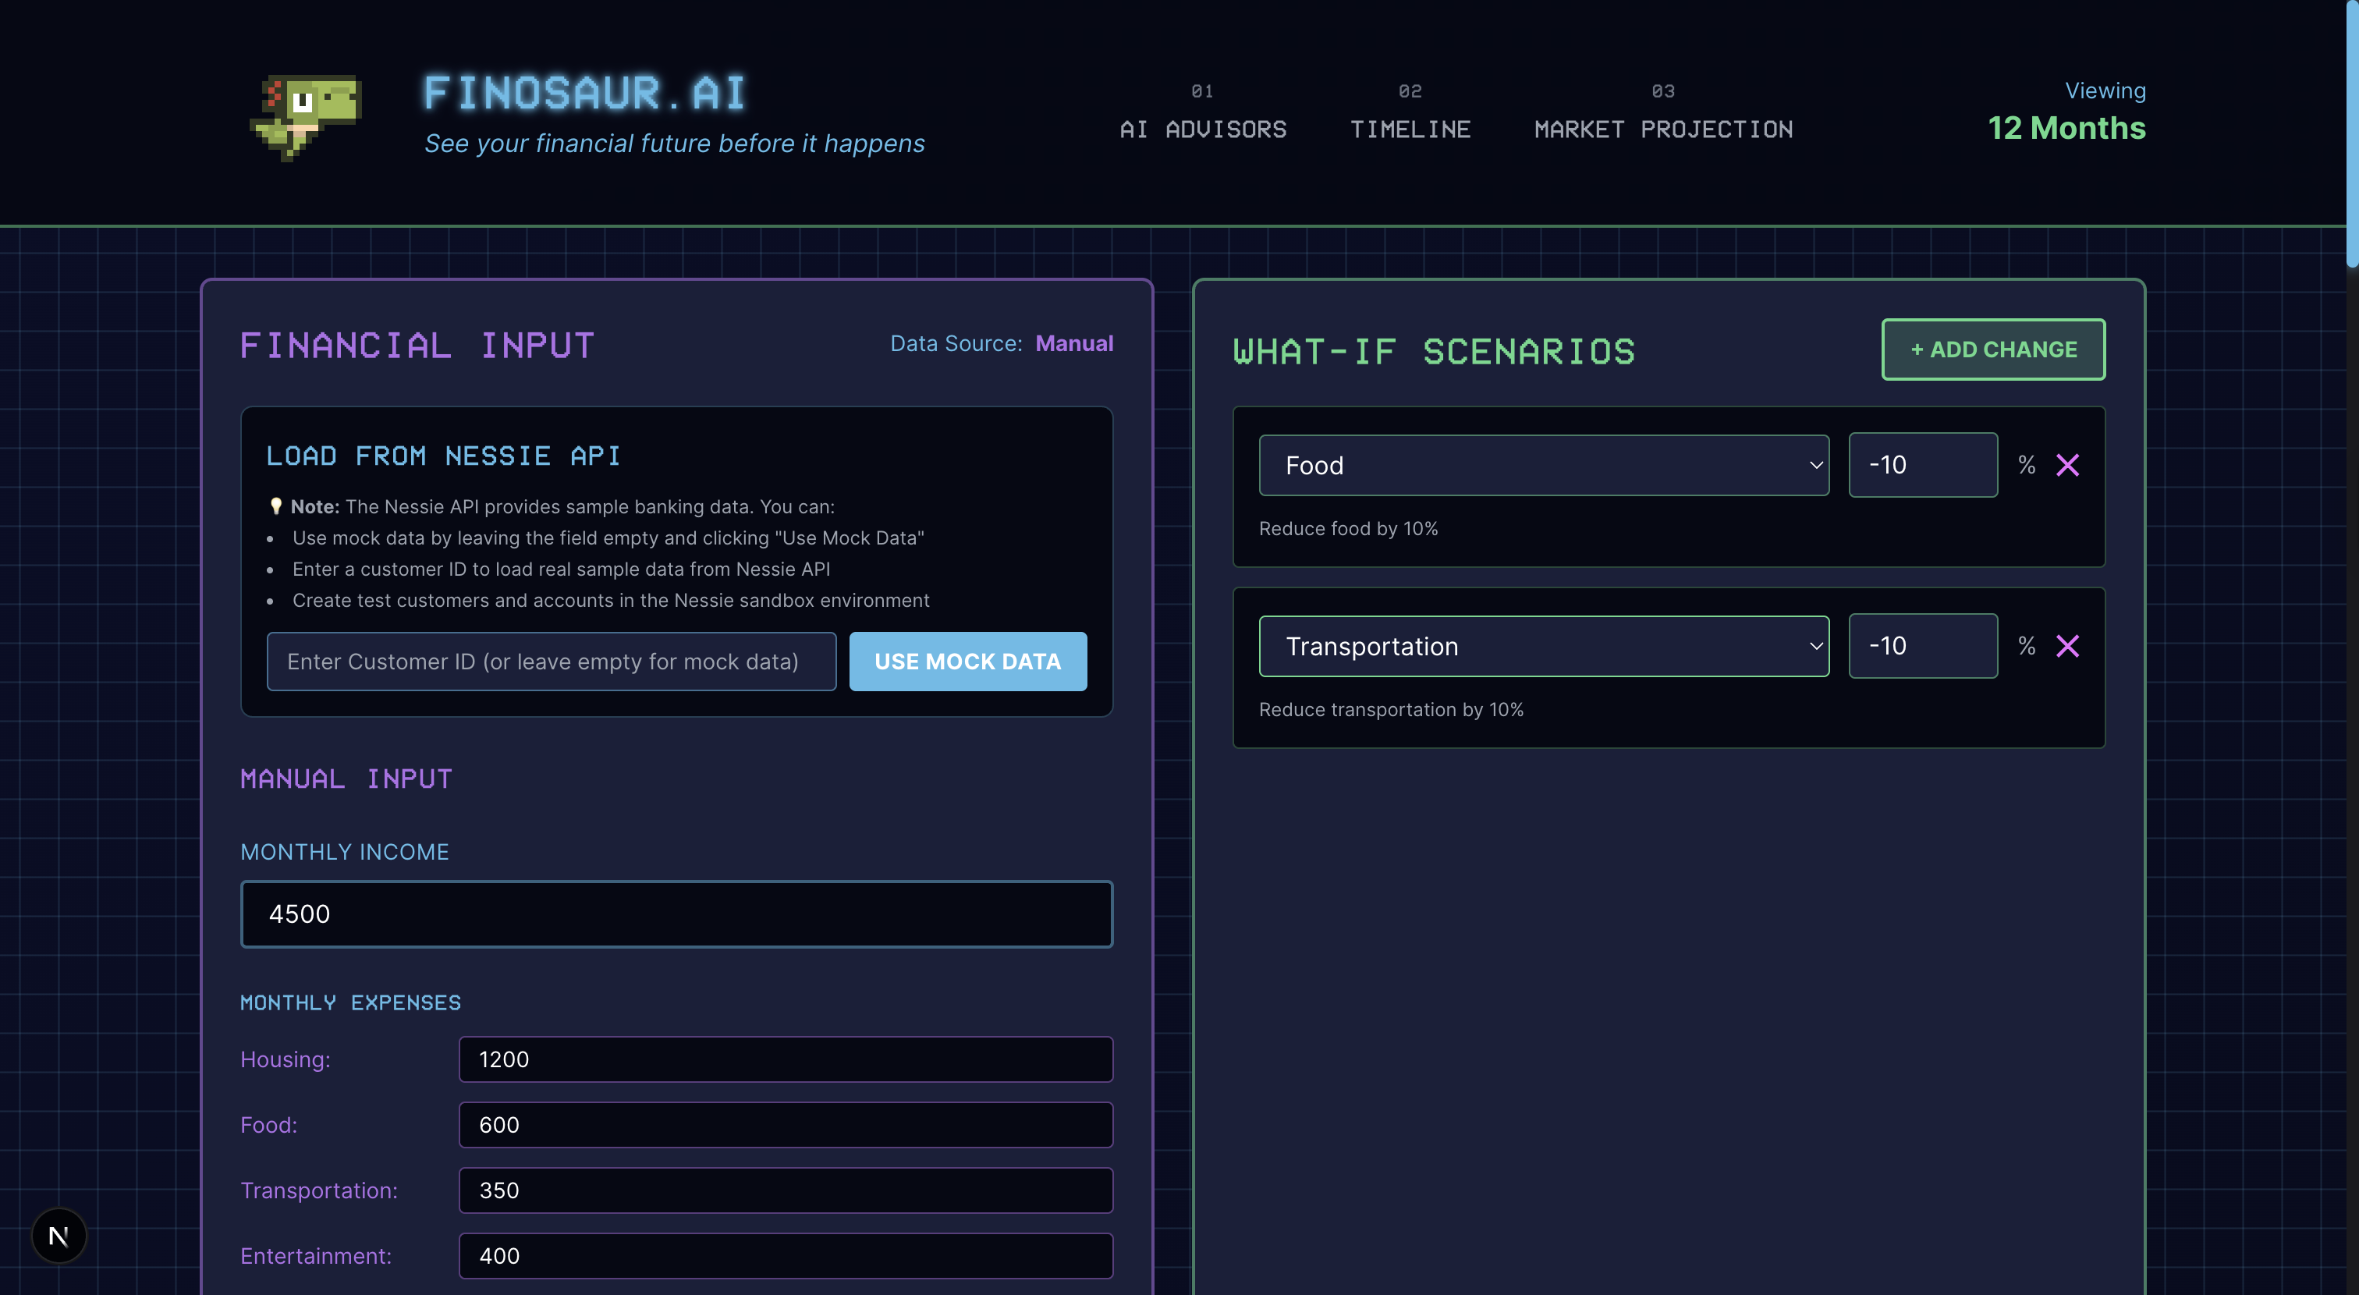Click the Entertainment expense field
The image size is (2359, 1295).
785,1256
